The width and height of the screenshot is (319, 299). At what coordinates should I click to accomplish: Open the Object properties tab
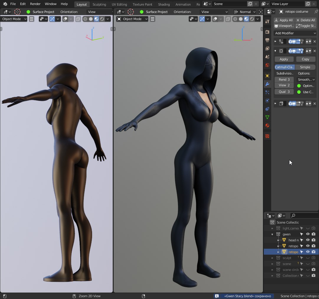tap(267, 76)
